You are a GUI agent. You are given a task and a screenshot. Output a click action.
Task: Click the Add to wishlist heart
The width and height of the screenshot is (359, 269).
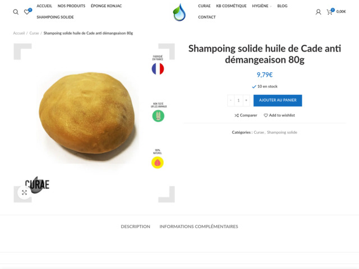265,115
